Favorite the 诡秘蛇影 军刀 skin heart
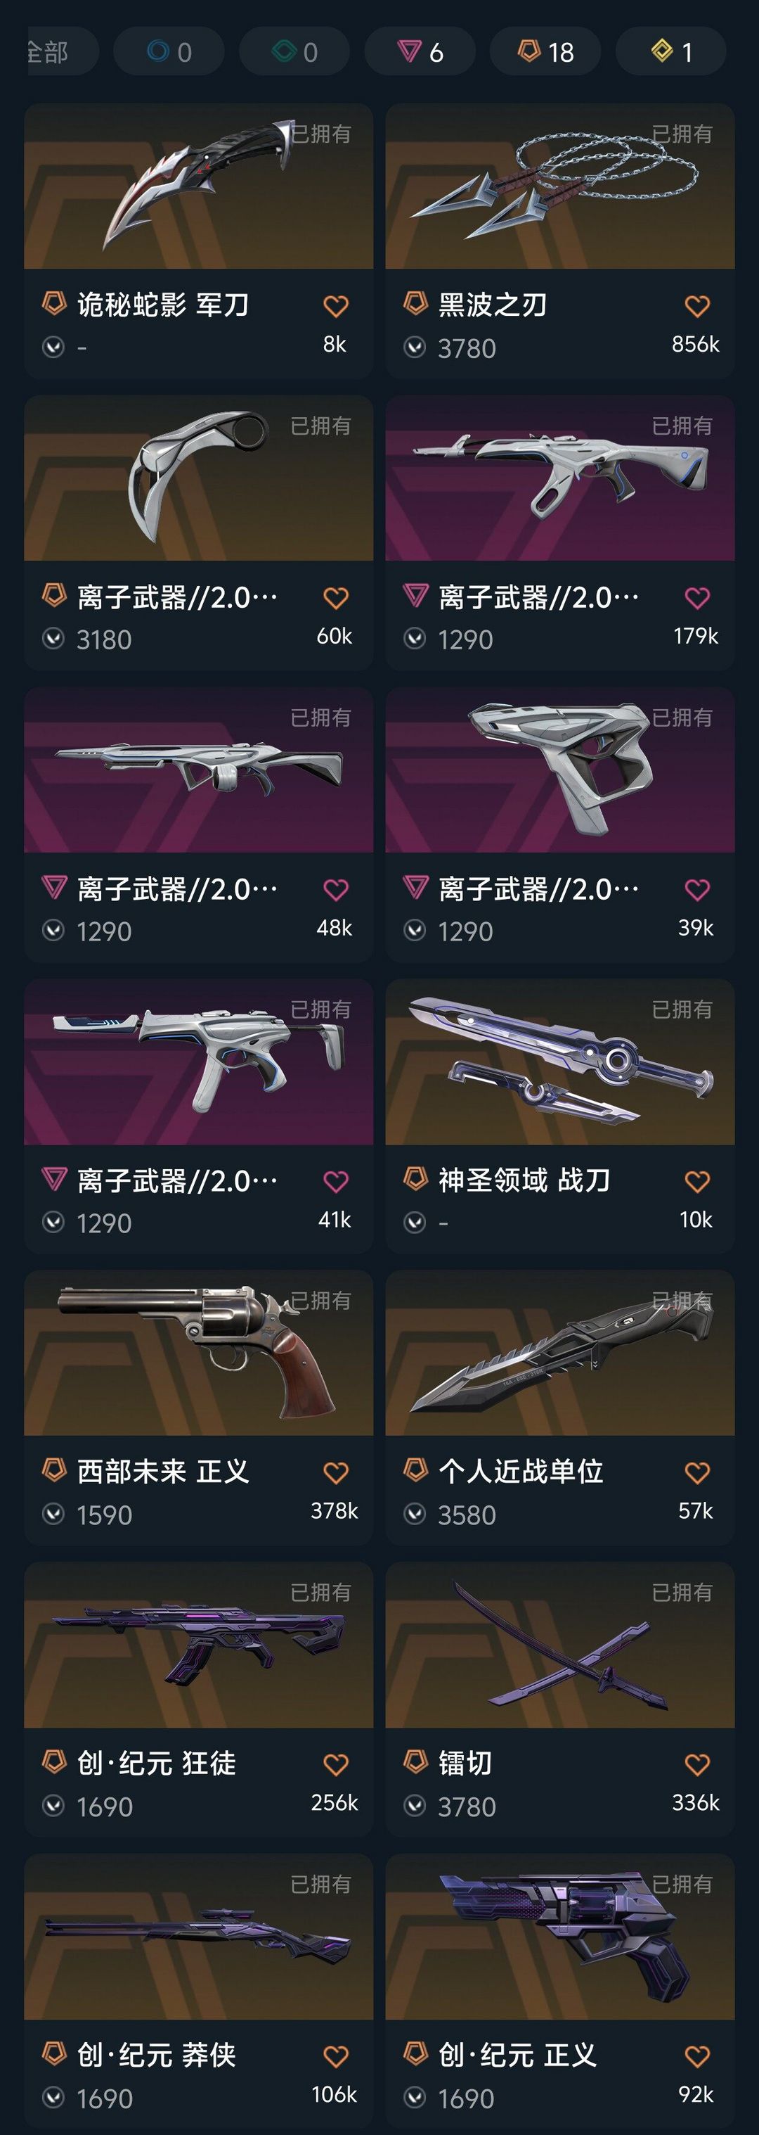759x2135 pixels. [x=335, y=307]
